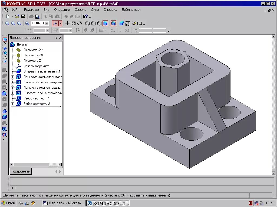Expand the second Вырезать элемент node
Screen dimensions: 277x207
tap(12, 93)
